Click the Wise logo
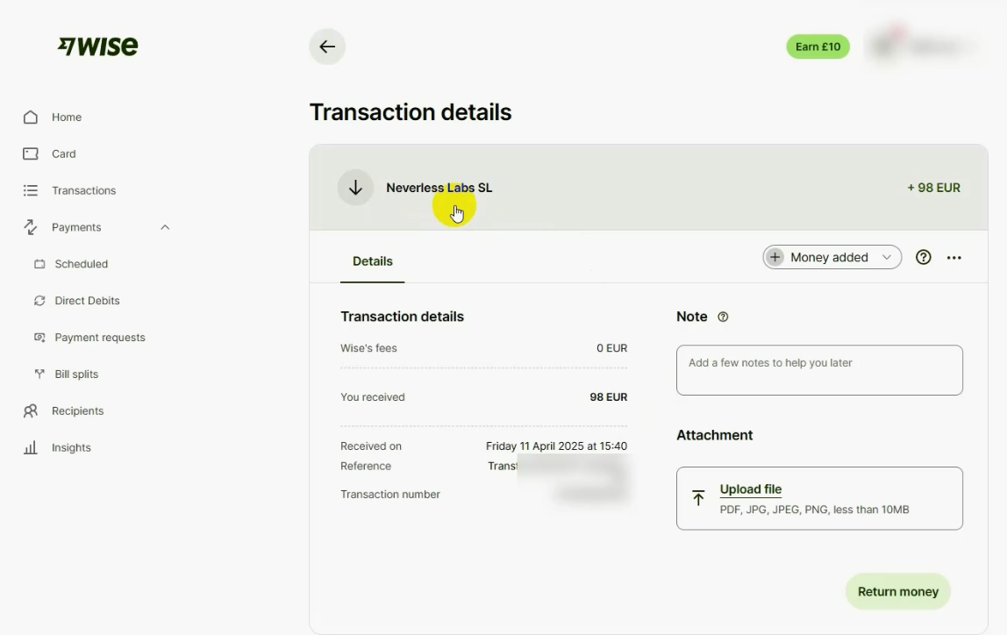Image resolution: width=1007 pixels, height=635 pixels. (x=98, y=46)
